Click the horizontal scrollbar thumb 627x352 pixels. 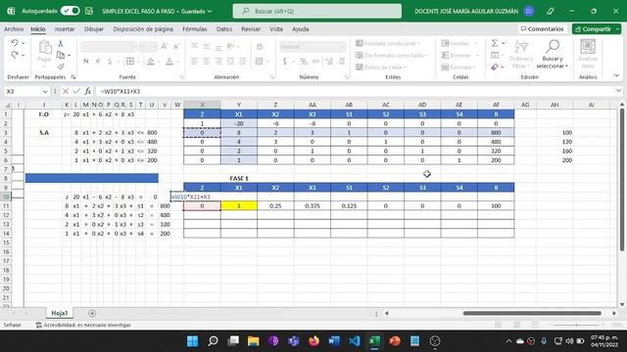point(531,313)
